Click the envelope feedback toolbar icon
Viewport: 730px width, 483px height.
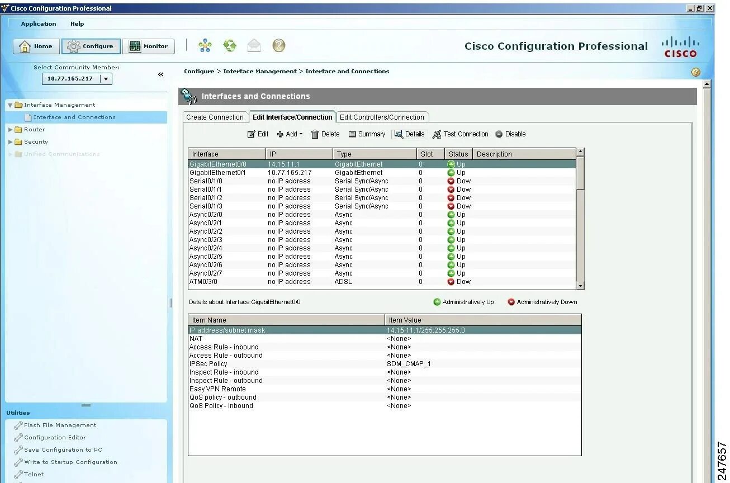pos(254,46)
